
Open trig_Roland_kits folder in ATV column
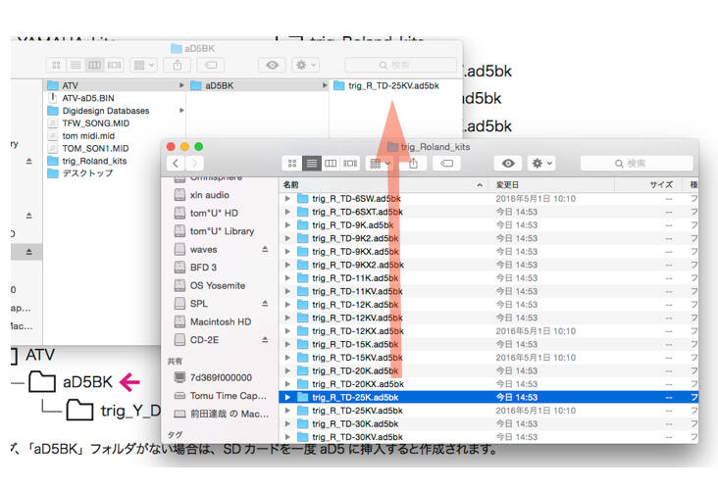(95, 161)
